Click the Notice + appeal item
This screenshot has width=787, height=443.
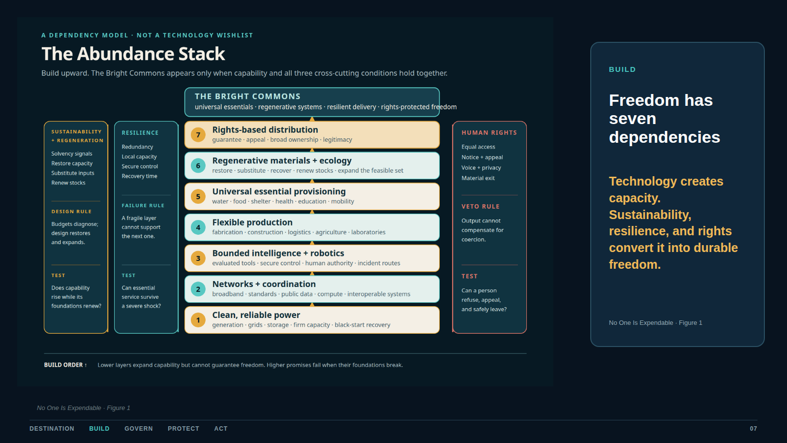coord(482,158)
